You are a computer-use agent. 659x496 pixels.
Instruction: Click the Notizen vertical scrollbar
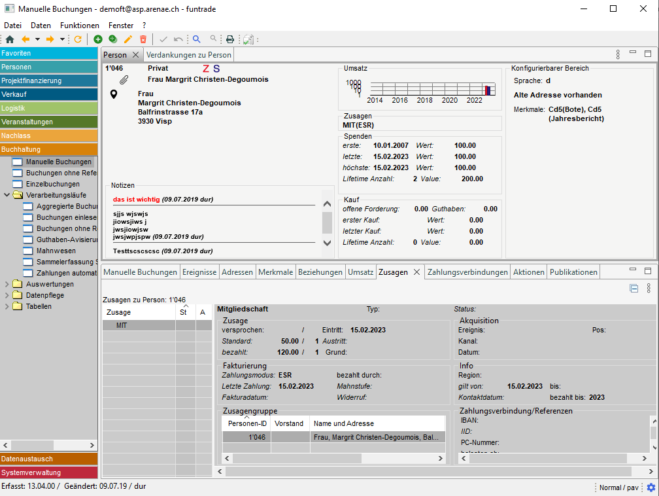point(328,223)
